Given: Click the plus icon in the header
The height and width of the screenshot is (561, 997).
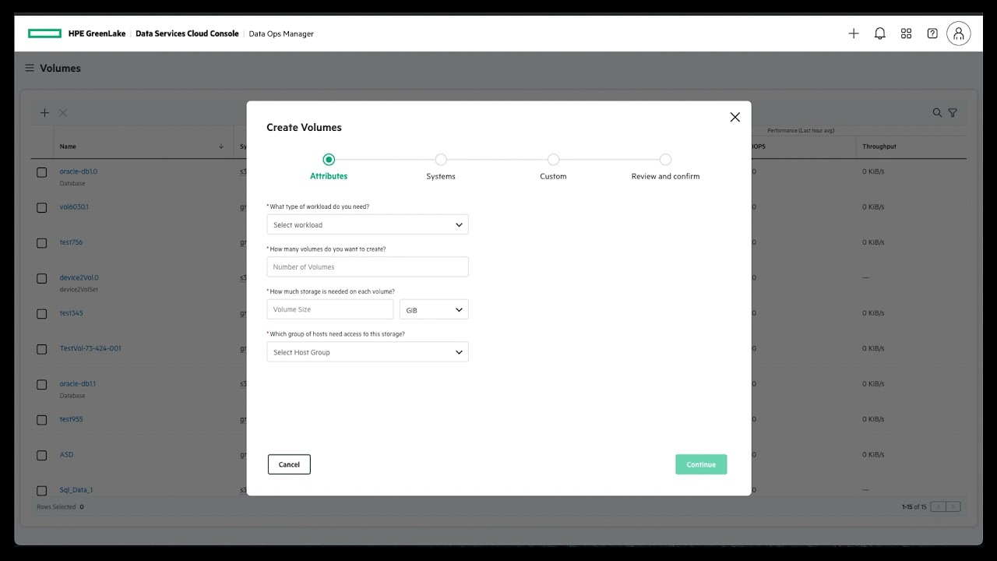Looking at the screenshot, I should tap(853, 33).
